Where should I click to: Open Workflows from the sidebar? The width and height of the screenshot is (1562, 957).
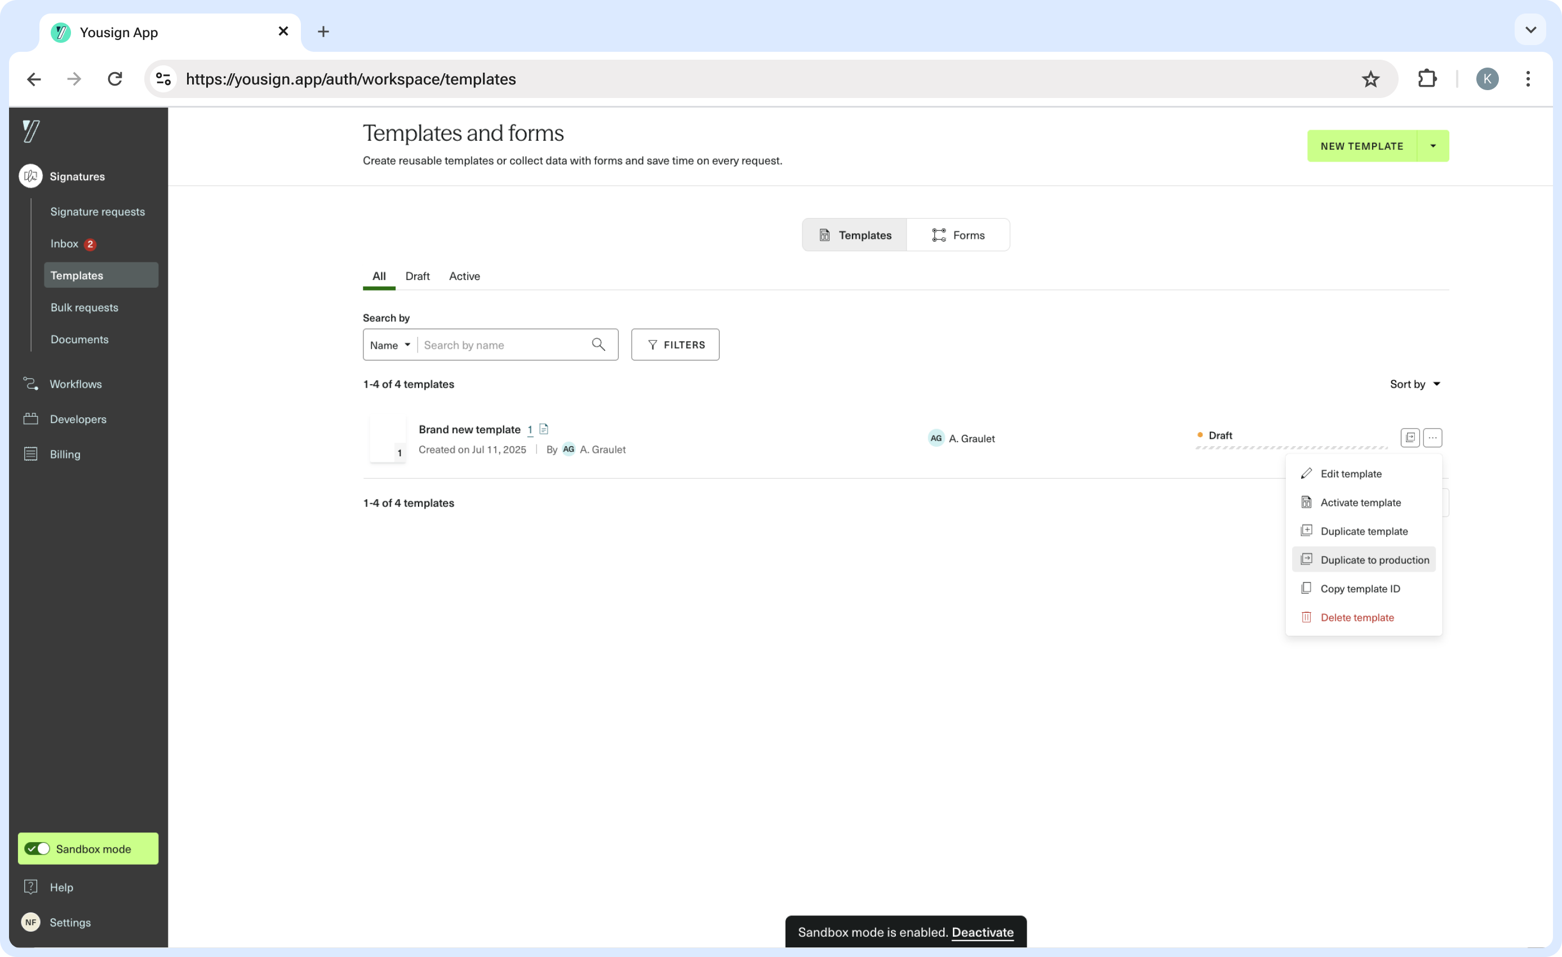coord(76,384)
